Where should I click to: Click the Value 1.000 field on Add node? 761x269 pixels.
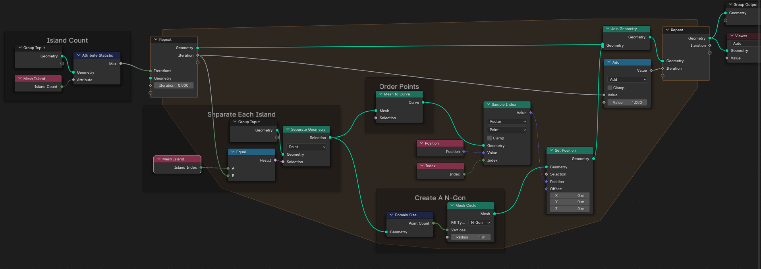(x=628, y=102)
